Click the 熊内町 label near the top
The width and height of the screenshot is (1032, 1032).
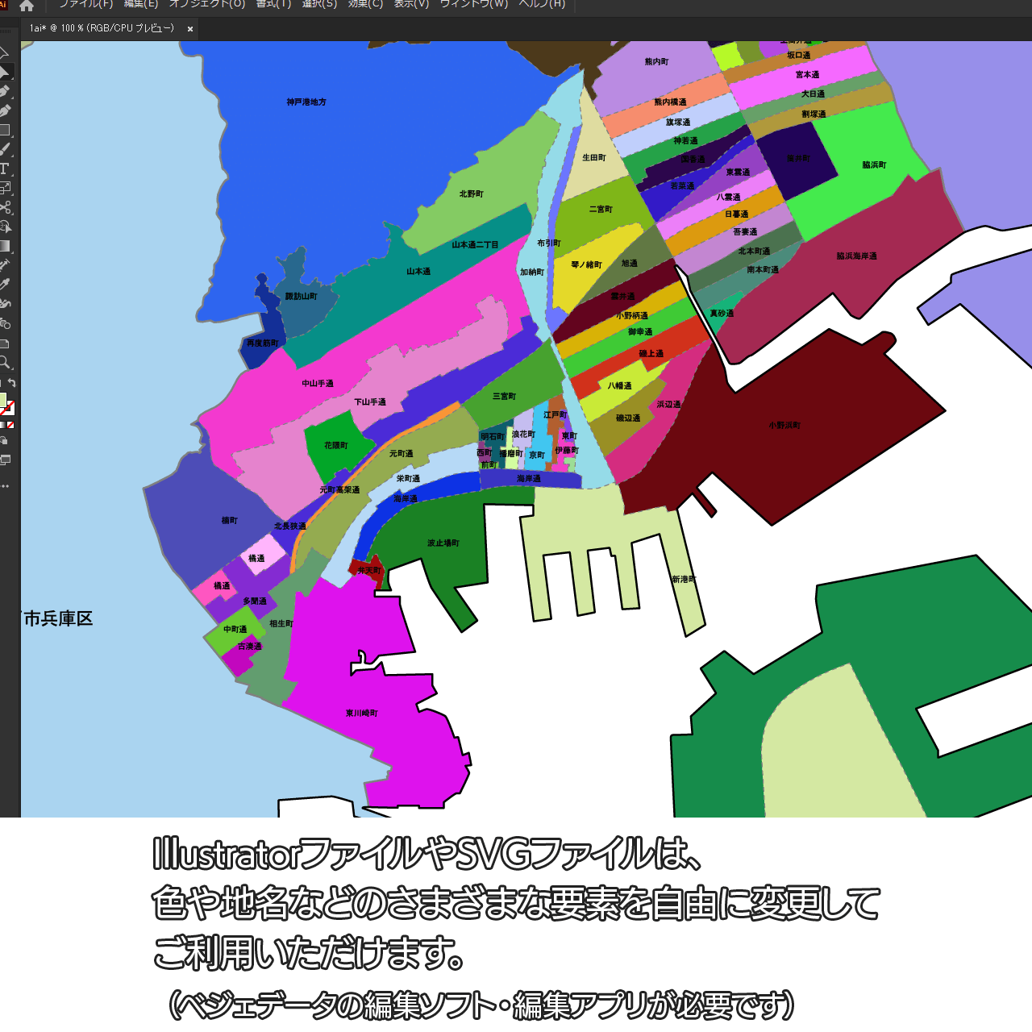click(x=657, y=62)
